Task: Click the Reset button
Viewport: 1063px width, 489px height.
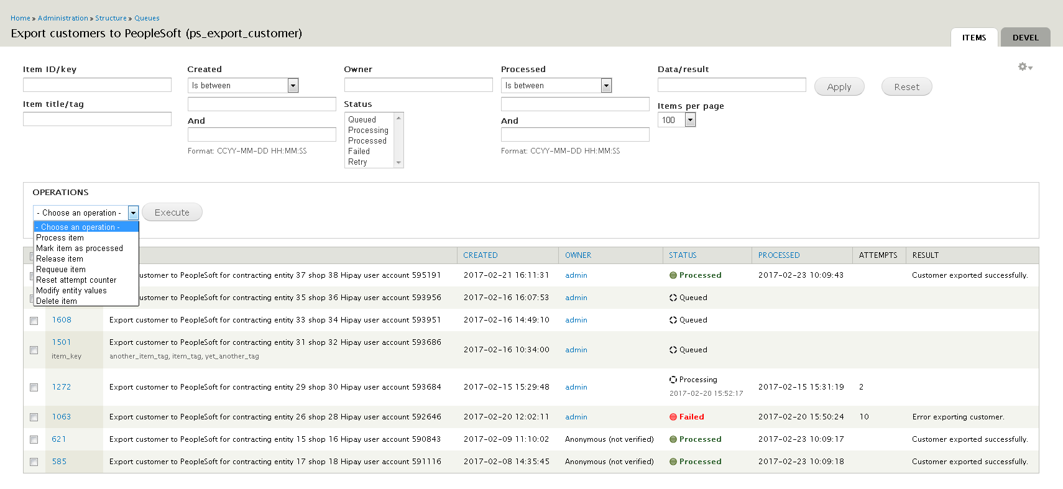Action: click(906, 87)
